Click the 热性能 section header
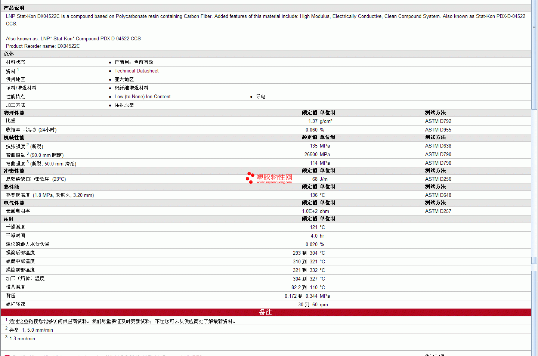This screenshot has height=356, width=538. 11,187
